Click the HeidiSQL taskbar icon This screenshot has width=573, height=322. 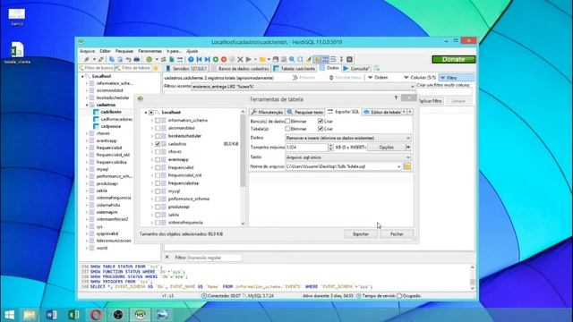140,314
